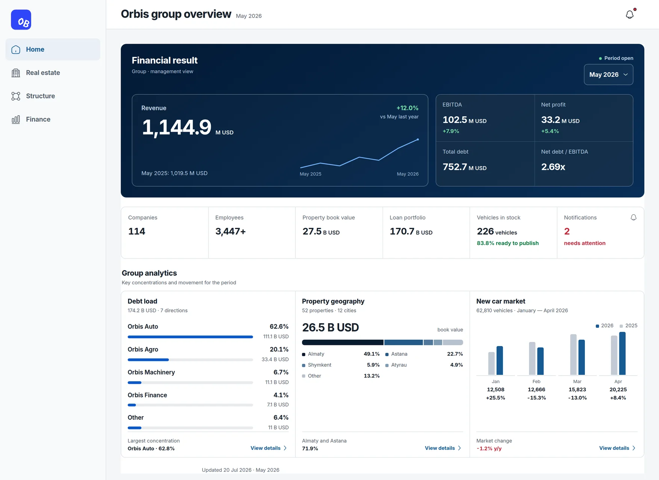Click the arrow beside Debt load View details

[x=285, y=448]
